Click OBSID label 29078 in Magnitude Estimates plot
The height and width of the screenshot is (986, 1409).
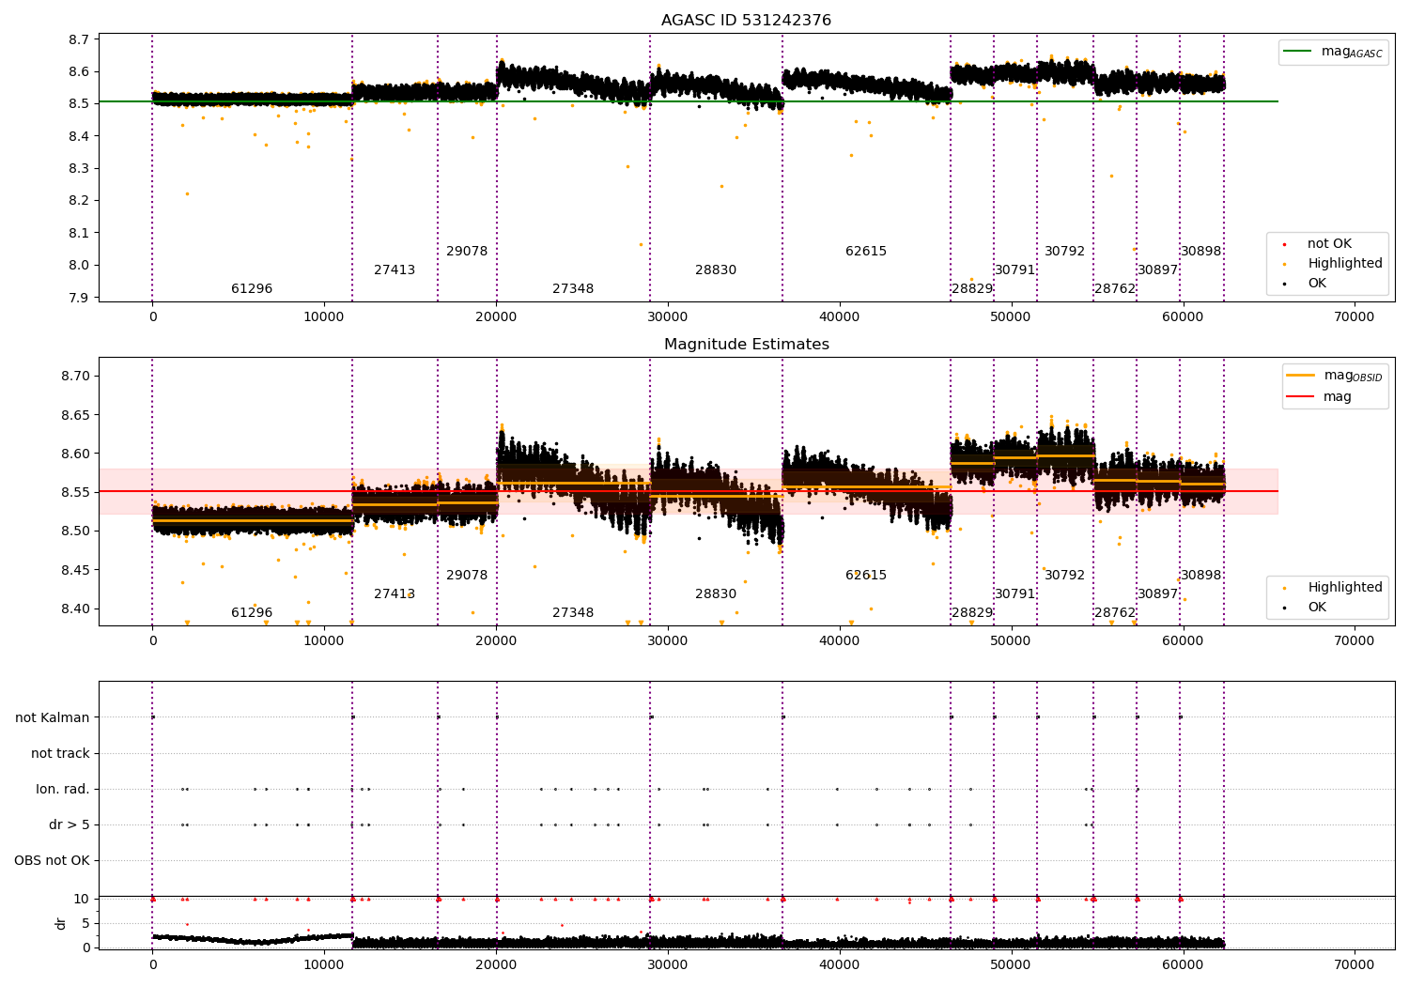pyautogui.click(x=467, y=575)
